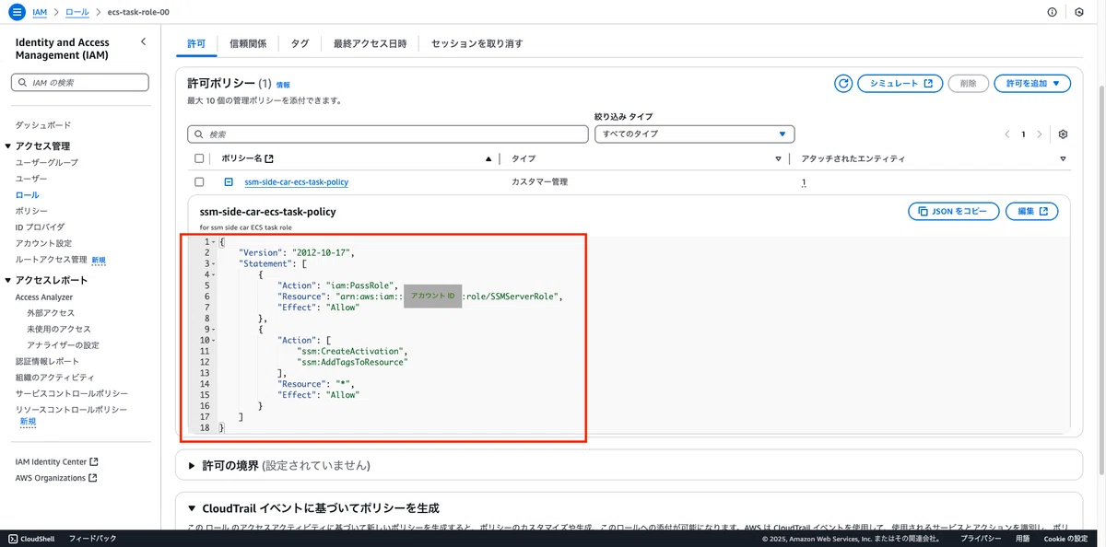1106x547 pixels.
Task: Open the AWS services hamburger menu
Action: point(16,12)
